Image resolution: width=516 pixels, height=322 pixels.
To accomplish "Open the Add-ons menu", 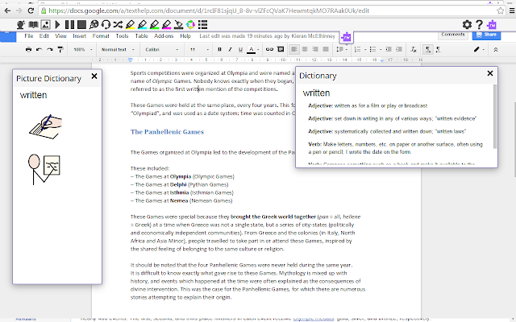I will pyautogui.click(x=164, y=35).
